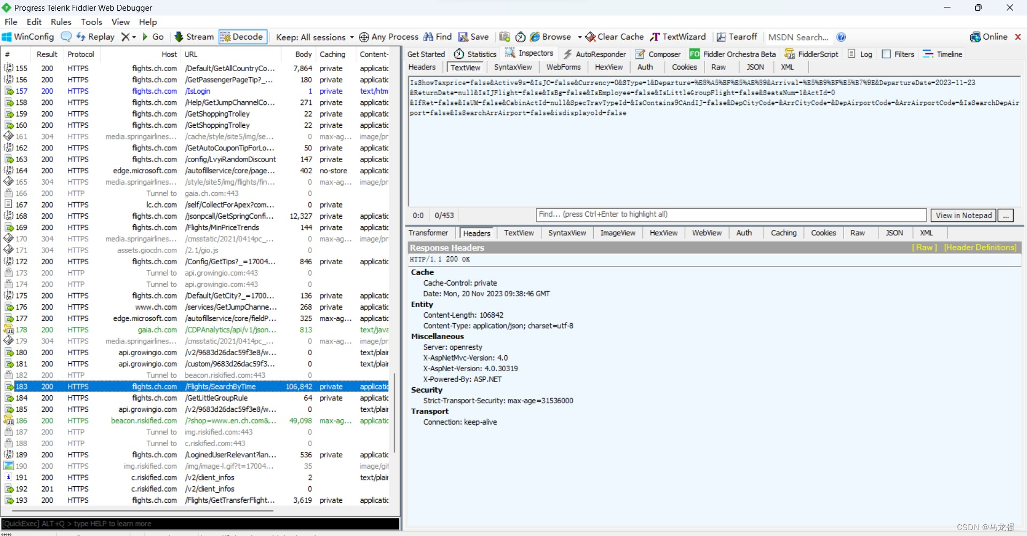Open the Timeline tab
1027x536 pixels.
click(x=942, y=54)
